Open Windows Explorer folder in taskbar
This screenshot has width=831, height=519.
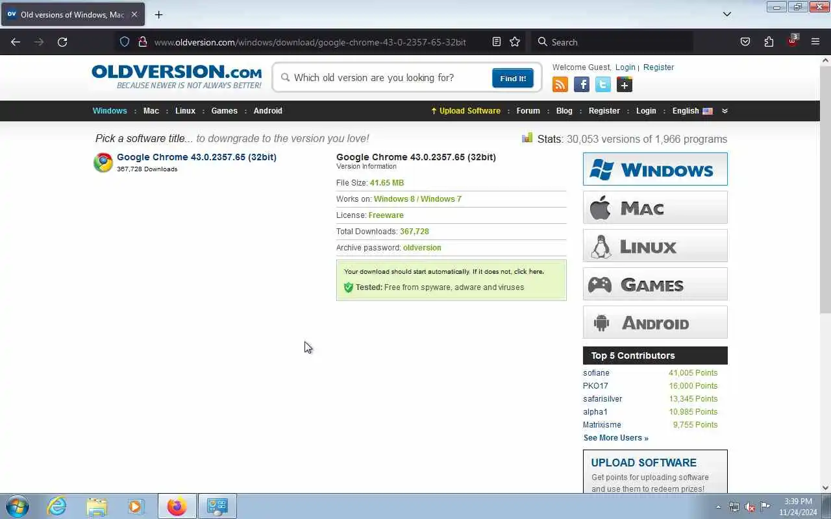click(96, 506)
